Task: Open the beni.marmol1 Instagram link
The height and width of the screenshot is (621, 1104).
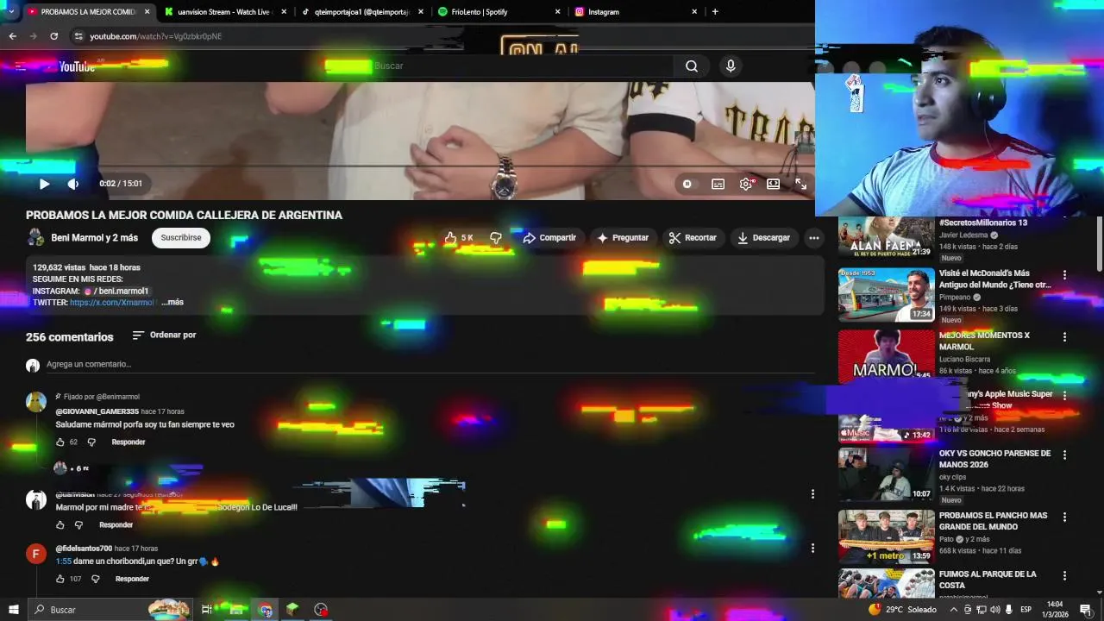Action: pos(116,292)
